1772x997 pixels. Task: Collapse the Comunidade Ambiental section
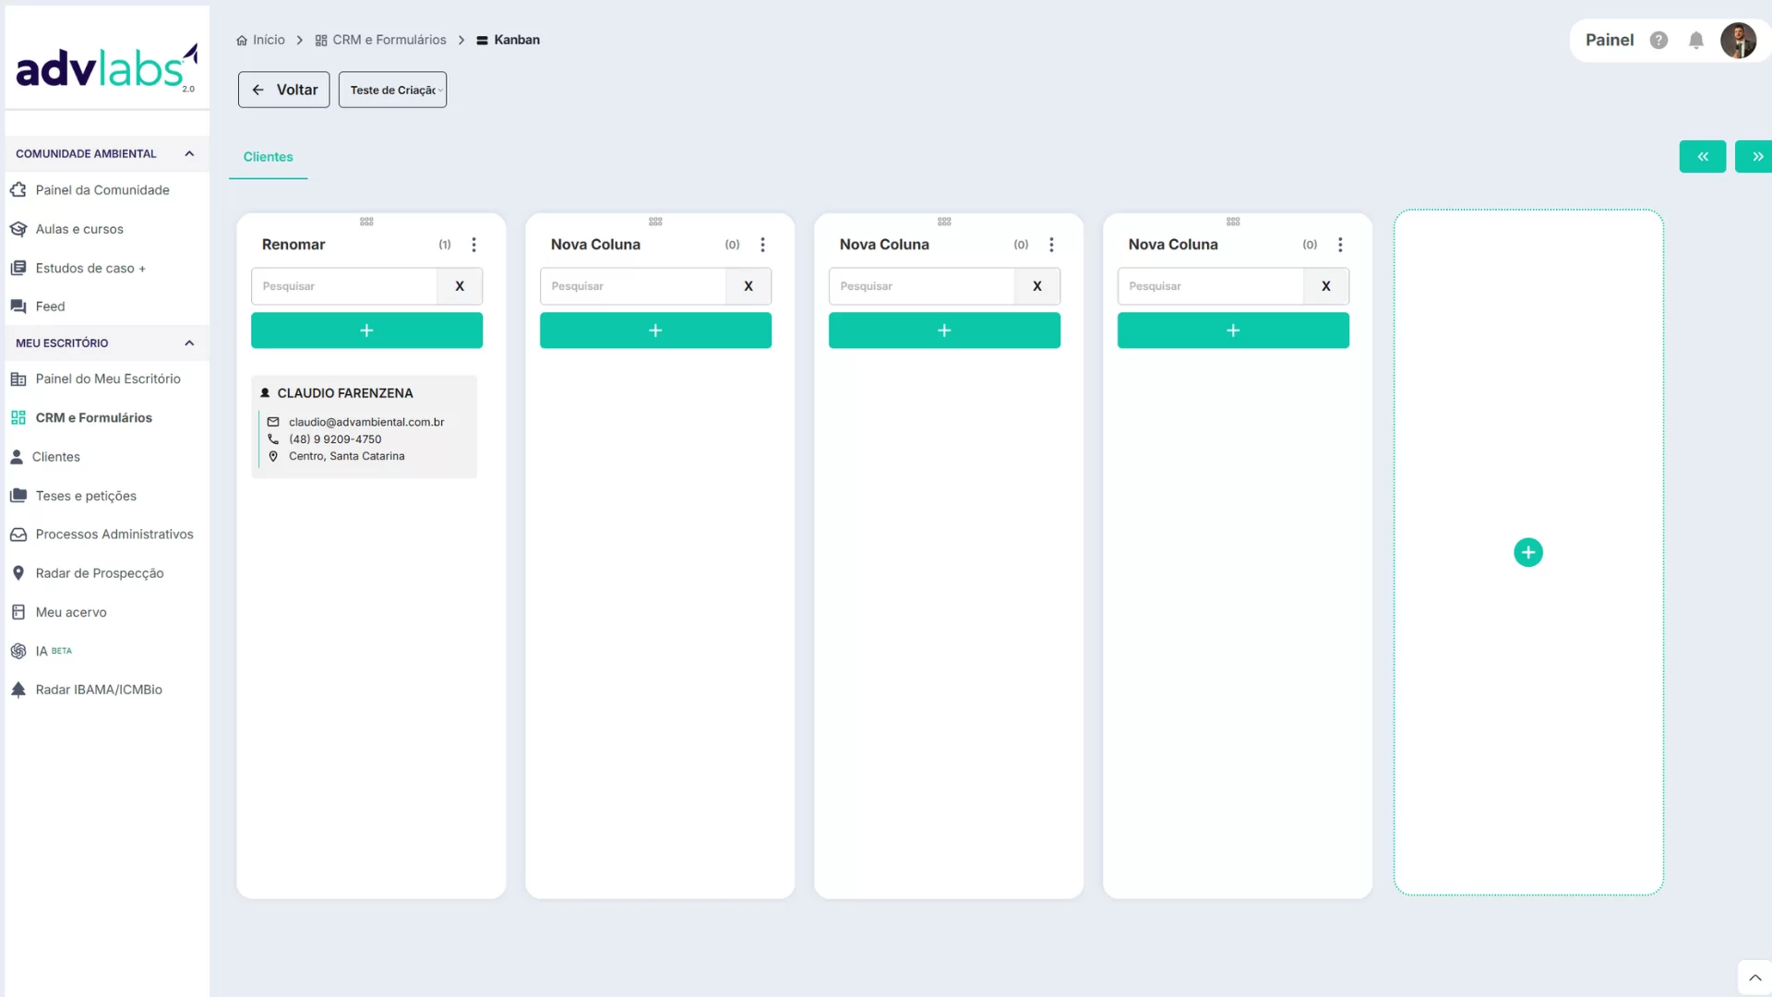coord(189,153)
